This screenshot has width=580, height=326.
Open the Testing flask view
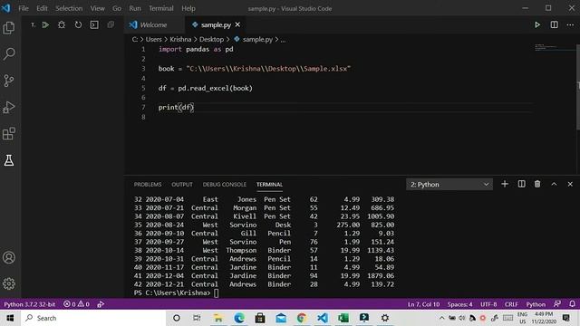9,160
